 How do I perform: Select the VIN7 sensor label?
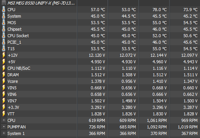pos(12,101)
